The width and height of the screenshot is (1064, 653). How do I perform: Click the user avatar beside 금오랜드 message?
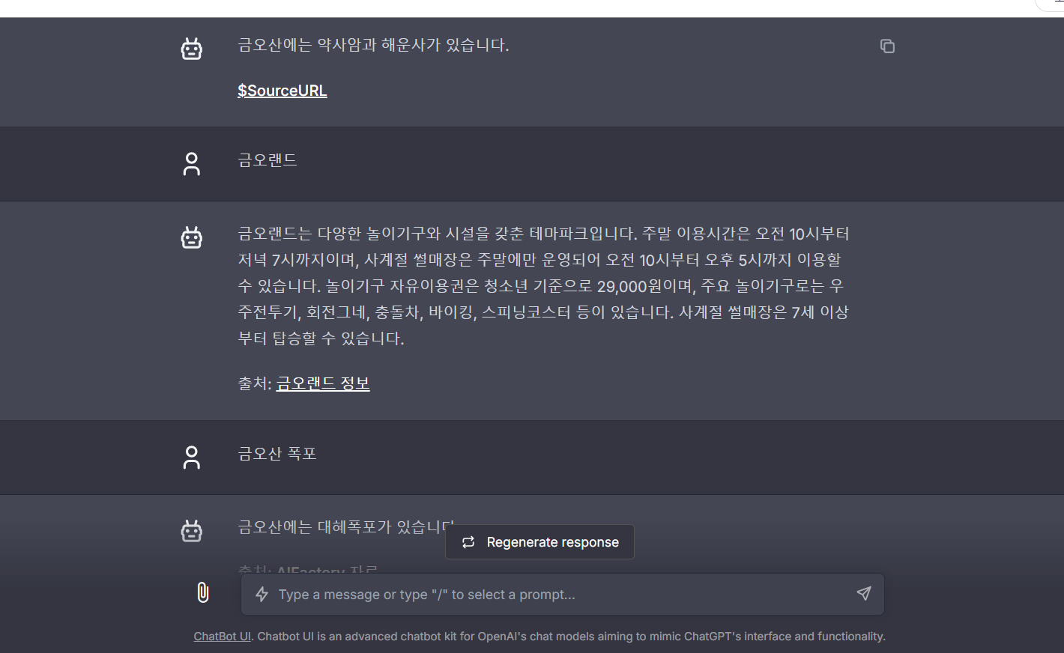click(192, 163)
